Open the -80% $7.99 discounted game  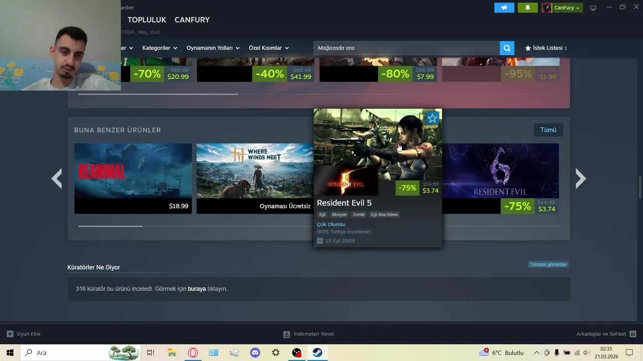[x=378, y=70]
